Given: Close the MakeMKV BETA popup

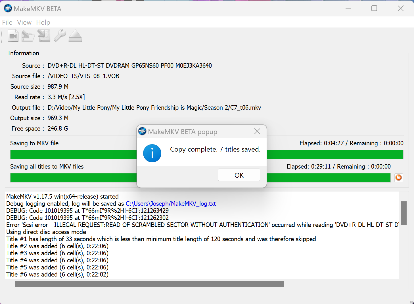Looking at the screenshot, I should (257, 131).
